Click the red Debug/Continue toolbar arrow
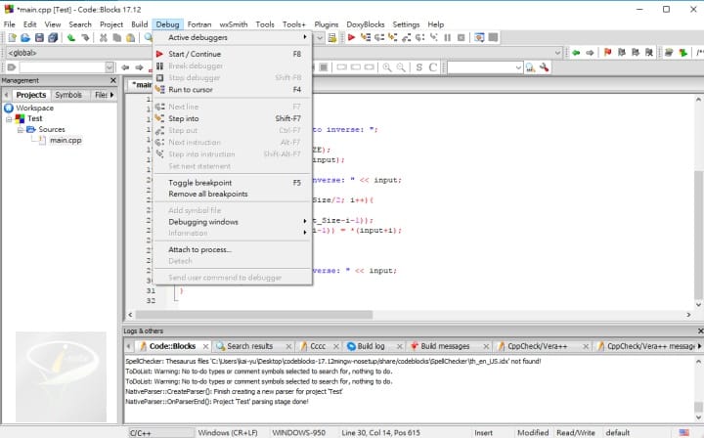704x438 pixels. (x=351, y=38)
